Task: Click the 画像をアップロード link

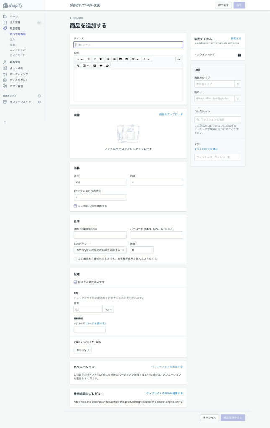Action: pyautogui.click(x=171, y=114)
